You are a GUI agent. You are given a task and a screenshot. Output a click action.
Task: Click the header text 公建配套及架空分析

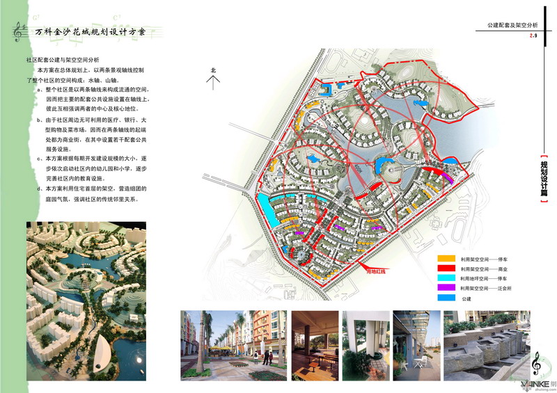pyautogui.click(x=512, y=25)
